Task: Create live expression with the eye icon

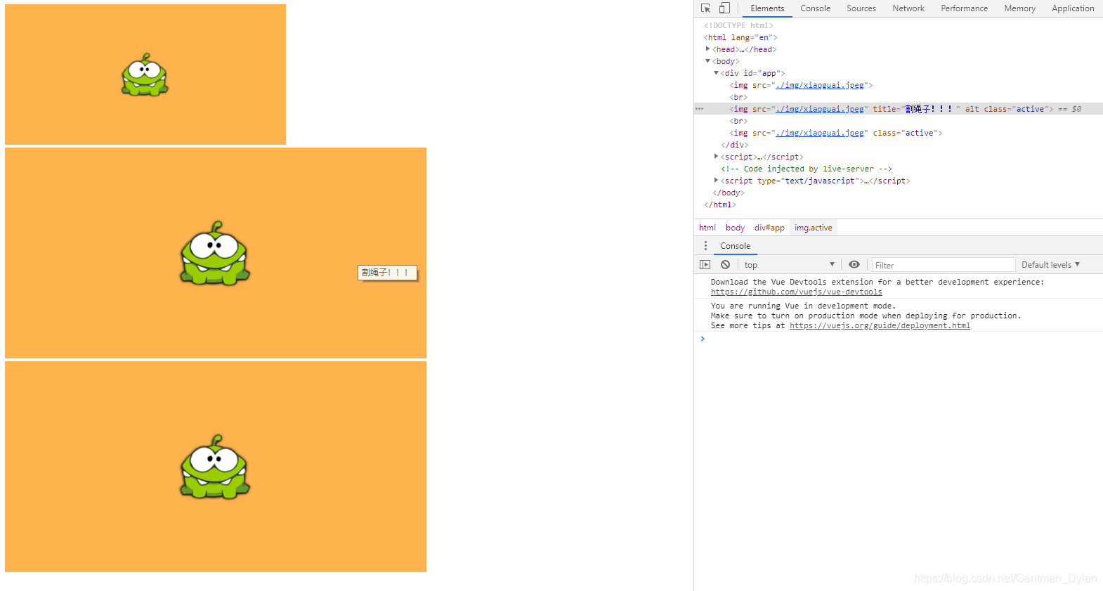Action: point(854,265)
